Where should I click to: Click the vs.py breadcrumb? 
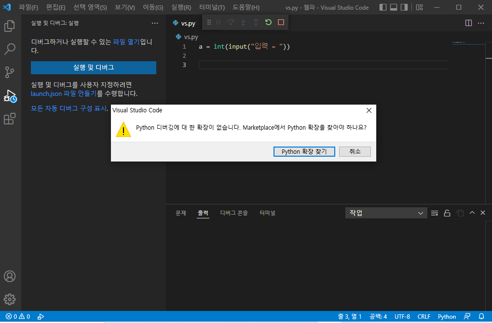187,37
